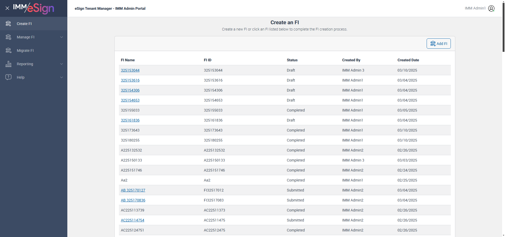
Task: Click the Add FI button
Action: pos(438,44)
